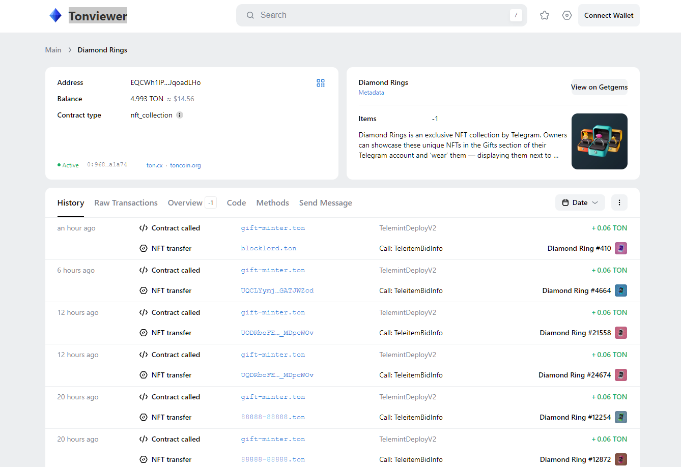Click Diamond Ring #24674 thumbnail icon

(621, 375)
